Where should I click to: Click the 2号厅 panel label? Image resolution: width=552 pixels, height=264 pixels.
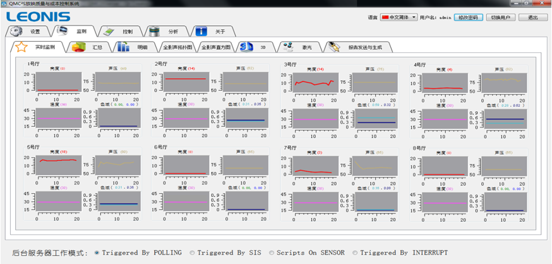[x=161, y=64]
